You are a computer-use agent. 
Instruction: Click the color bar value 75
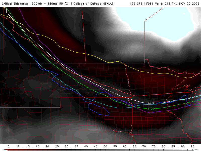click(154, 146)
